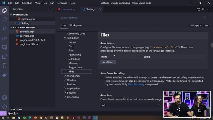Expand the Application settings category

click(x=65, y=88)
